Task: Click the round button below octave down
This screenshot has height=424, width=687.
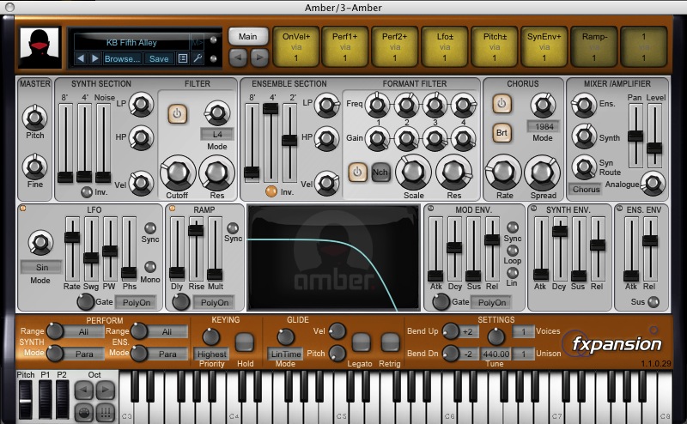Action: tap(83, 412)
